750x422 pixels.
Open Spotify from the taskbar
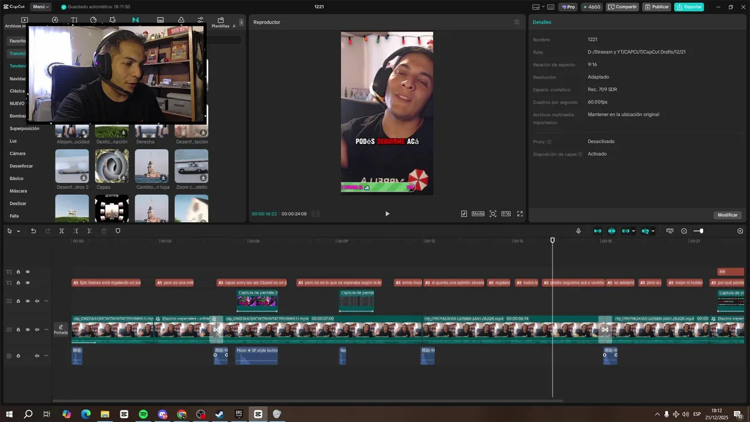(144, 414)
